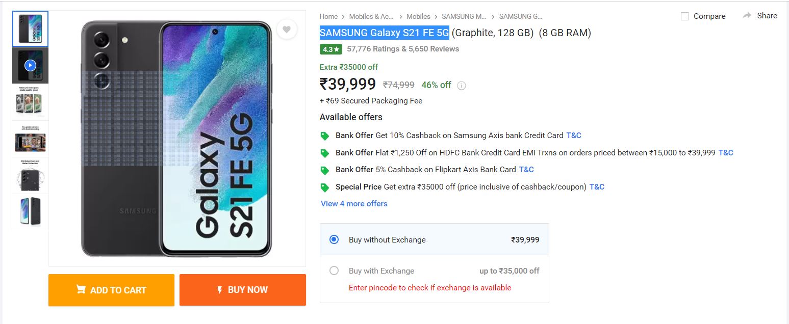Click the Special Price offer tag icon
The width and height of the screenshot is (789, 324).
tap(324, 187)
